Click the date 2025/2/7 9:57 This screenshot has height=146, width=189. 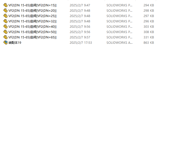click(x=80, y=37)
